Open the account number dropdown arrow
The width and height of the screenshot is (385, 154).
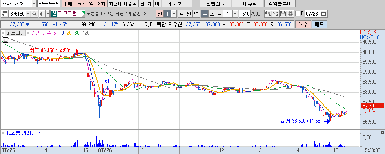(x=34, y=4)
